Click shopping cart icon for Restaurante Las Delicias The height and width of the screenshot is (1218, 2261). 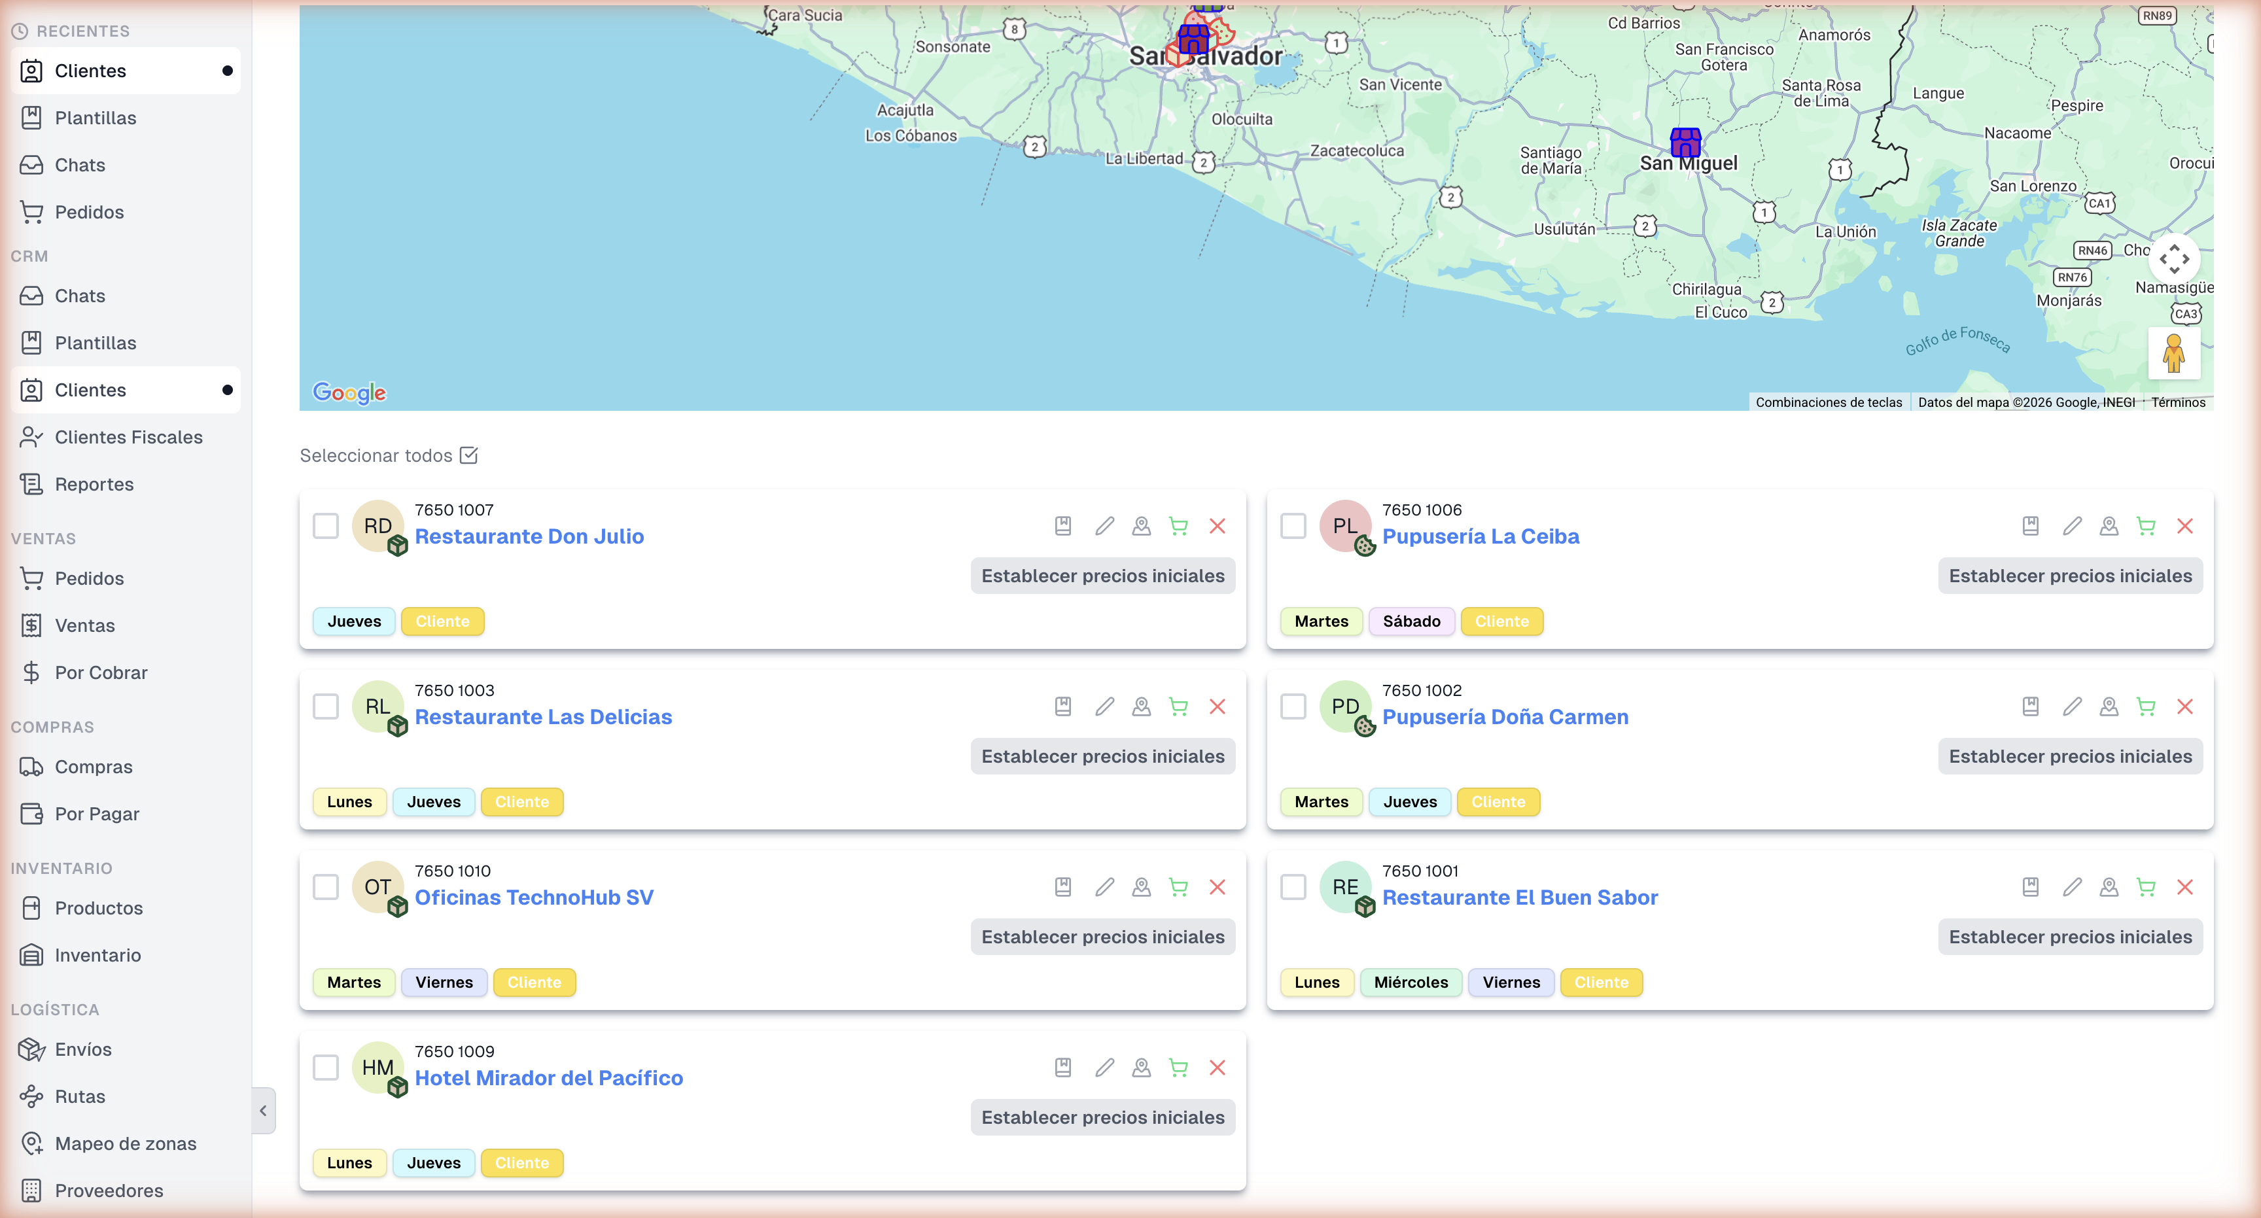1178,706
